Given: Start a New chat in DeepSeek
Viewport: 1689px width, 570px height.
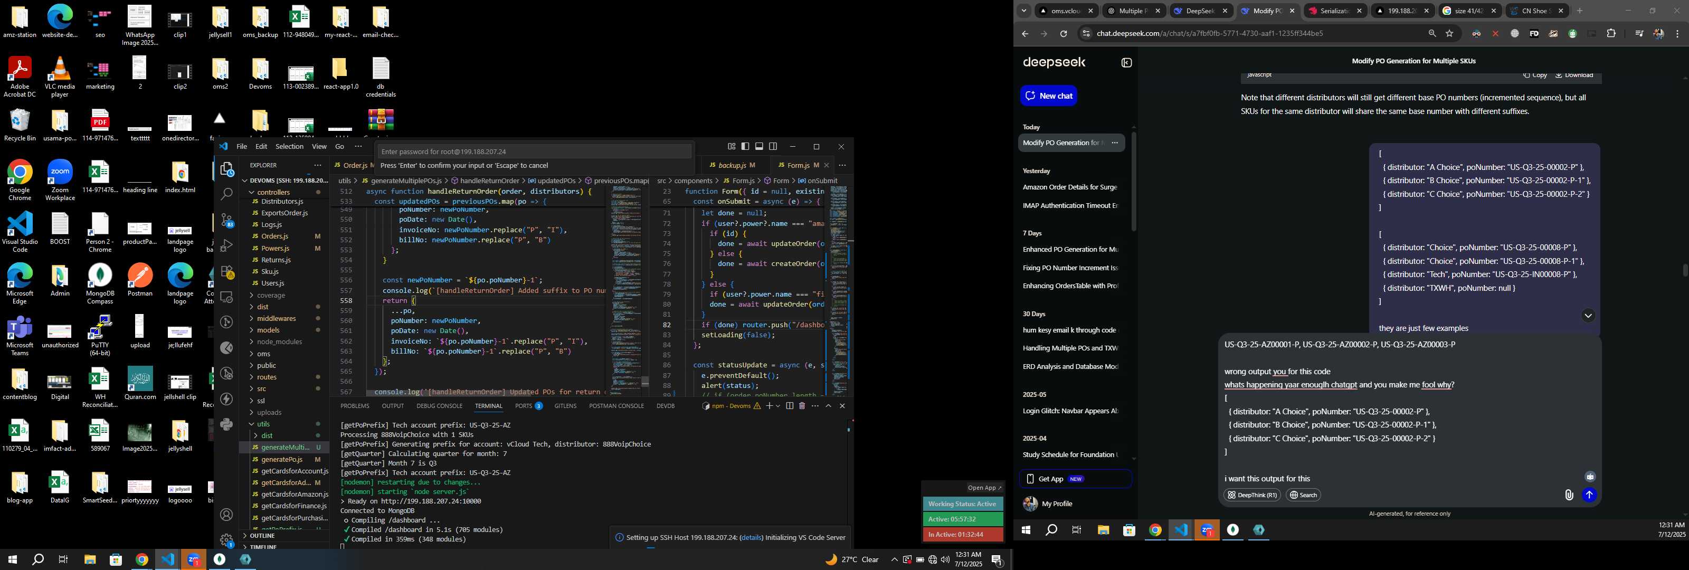Looking at the screenshot, I should pos(1048,96).
